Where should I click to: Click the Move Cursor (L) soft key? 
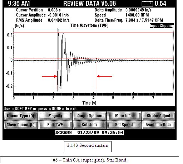click(21, 125)
